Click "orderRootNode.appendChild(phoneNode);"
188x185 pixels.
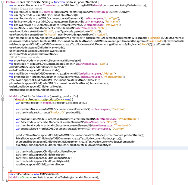pos(36,90)
